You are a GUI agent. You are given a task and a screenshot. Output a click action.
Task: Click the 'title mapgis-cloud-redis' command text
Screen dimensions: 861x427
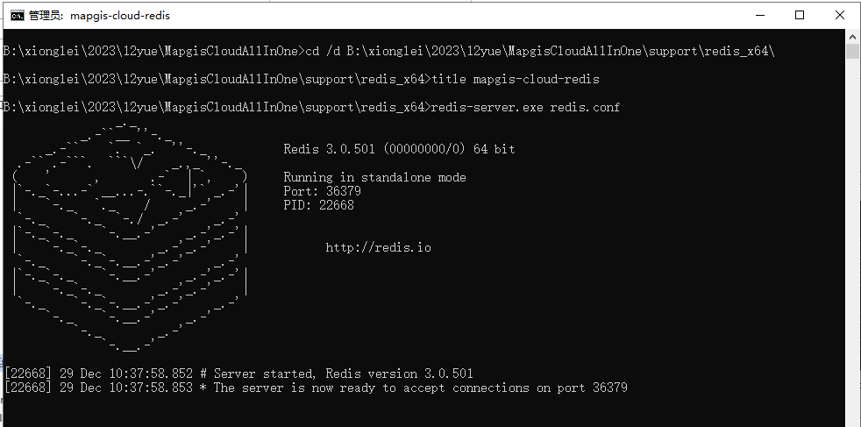pyautogui.click(x=516, y=79)
